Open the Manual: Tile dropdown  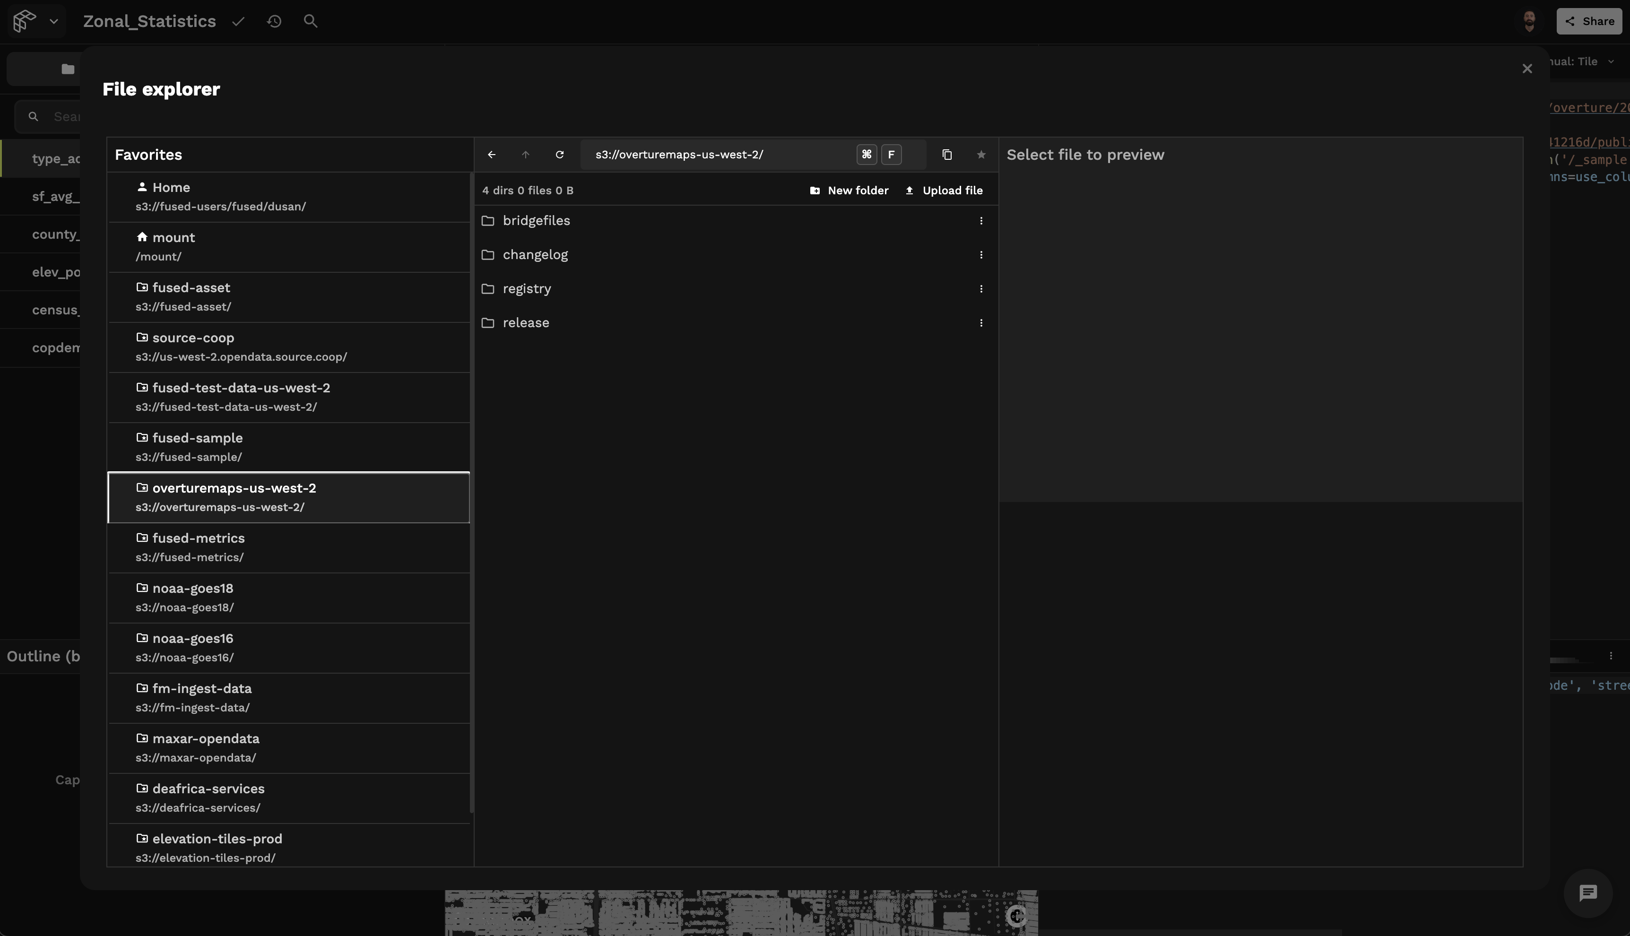pyautogui.click(x=1583, y=61)
